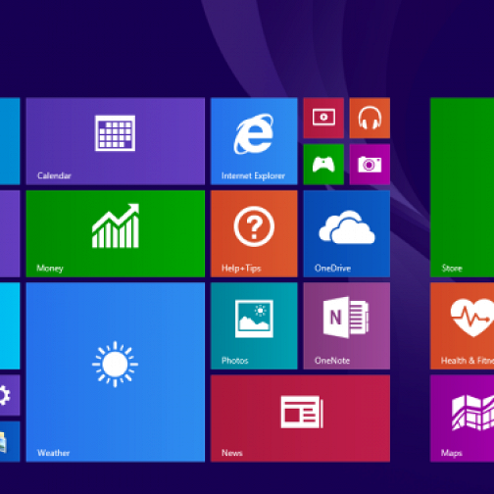Open Help+Tips tile
Screen dimensions: 494x494
254,233
